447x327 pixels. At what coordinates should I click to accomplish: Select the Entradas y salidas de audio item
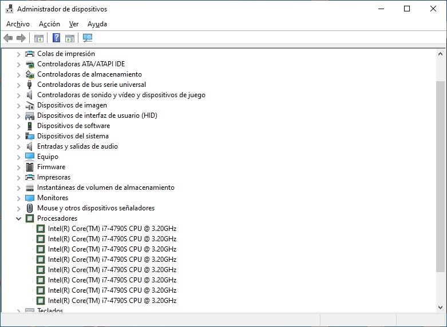click(x=77, y=146)
